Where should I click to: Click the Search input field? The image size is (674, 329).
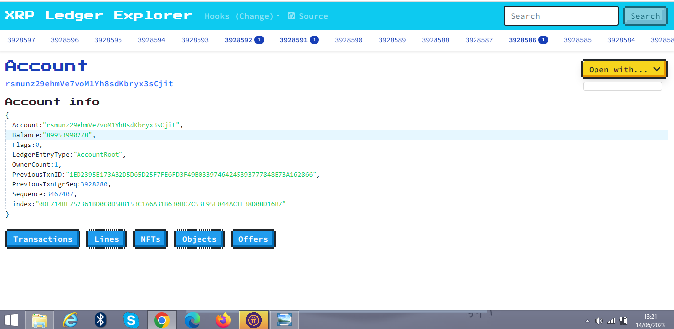point(561,16)
